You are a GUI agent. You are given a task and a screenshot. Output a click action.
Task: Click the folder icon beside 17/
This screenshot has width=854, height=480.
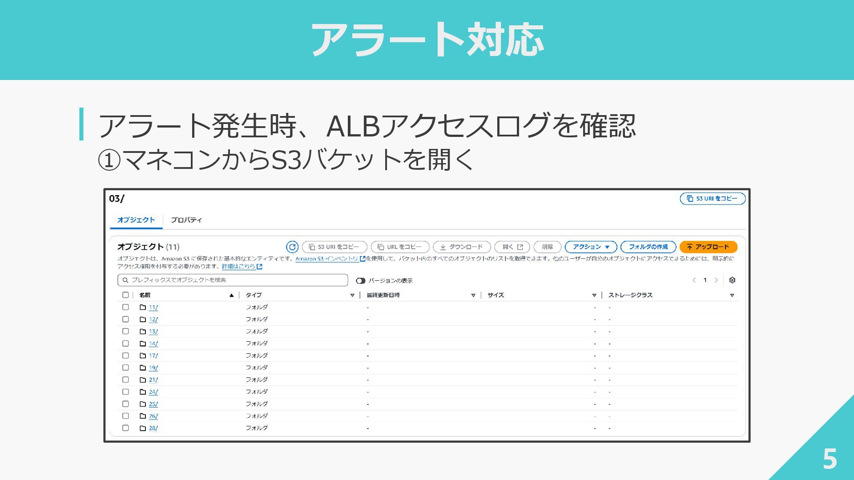[143, 356]
